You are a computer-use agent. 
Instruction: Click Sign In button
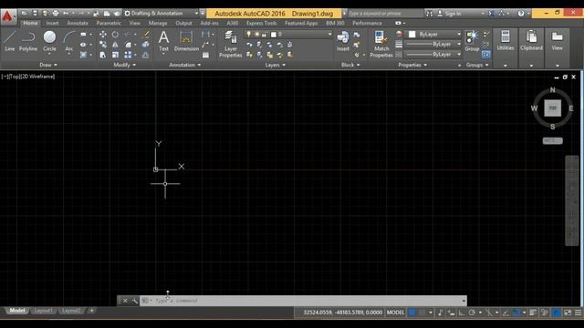pos(450,14)
